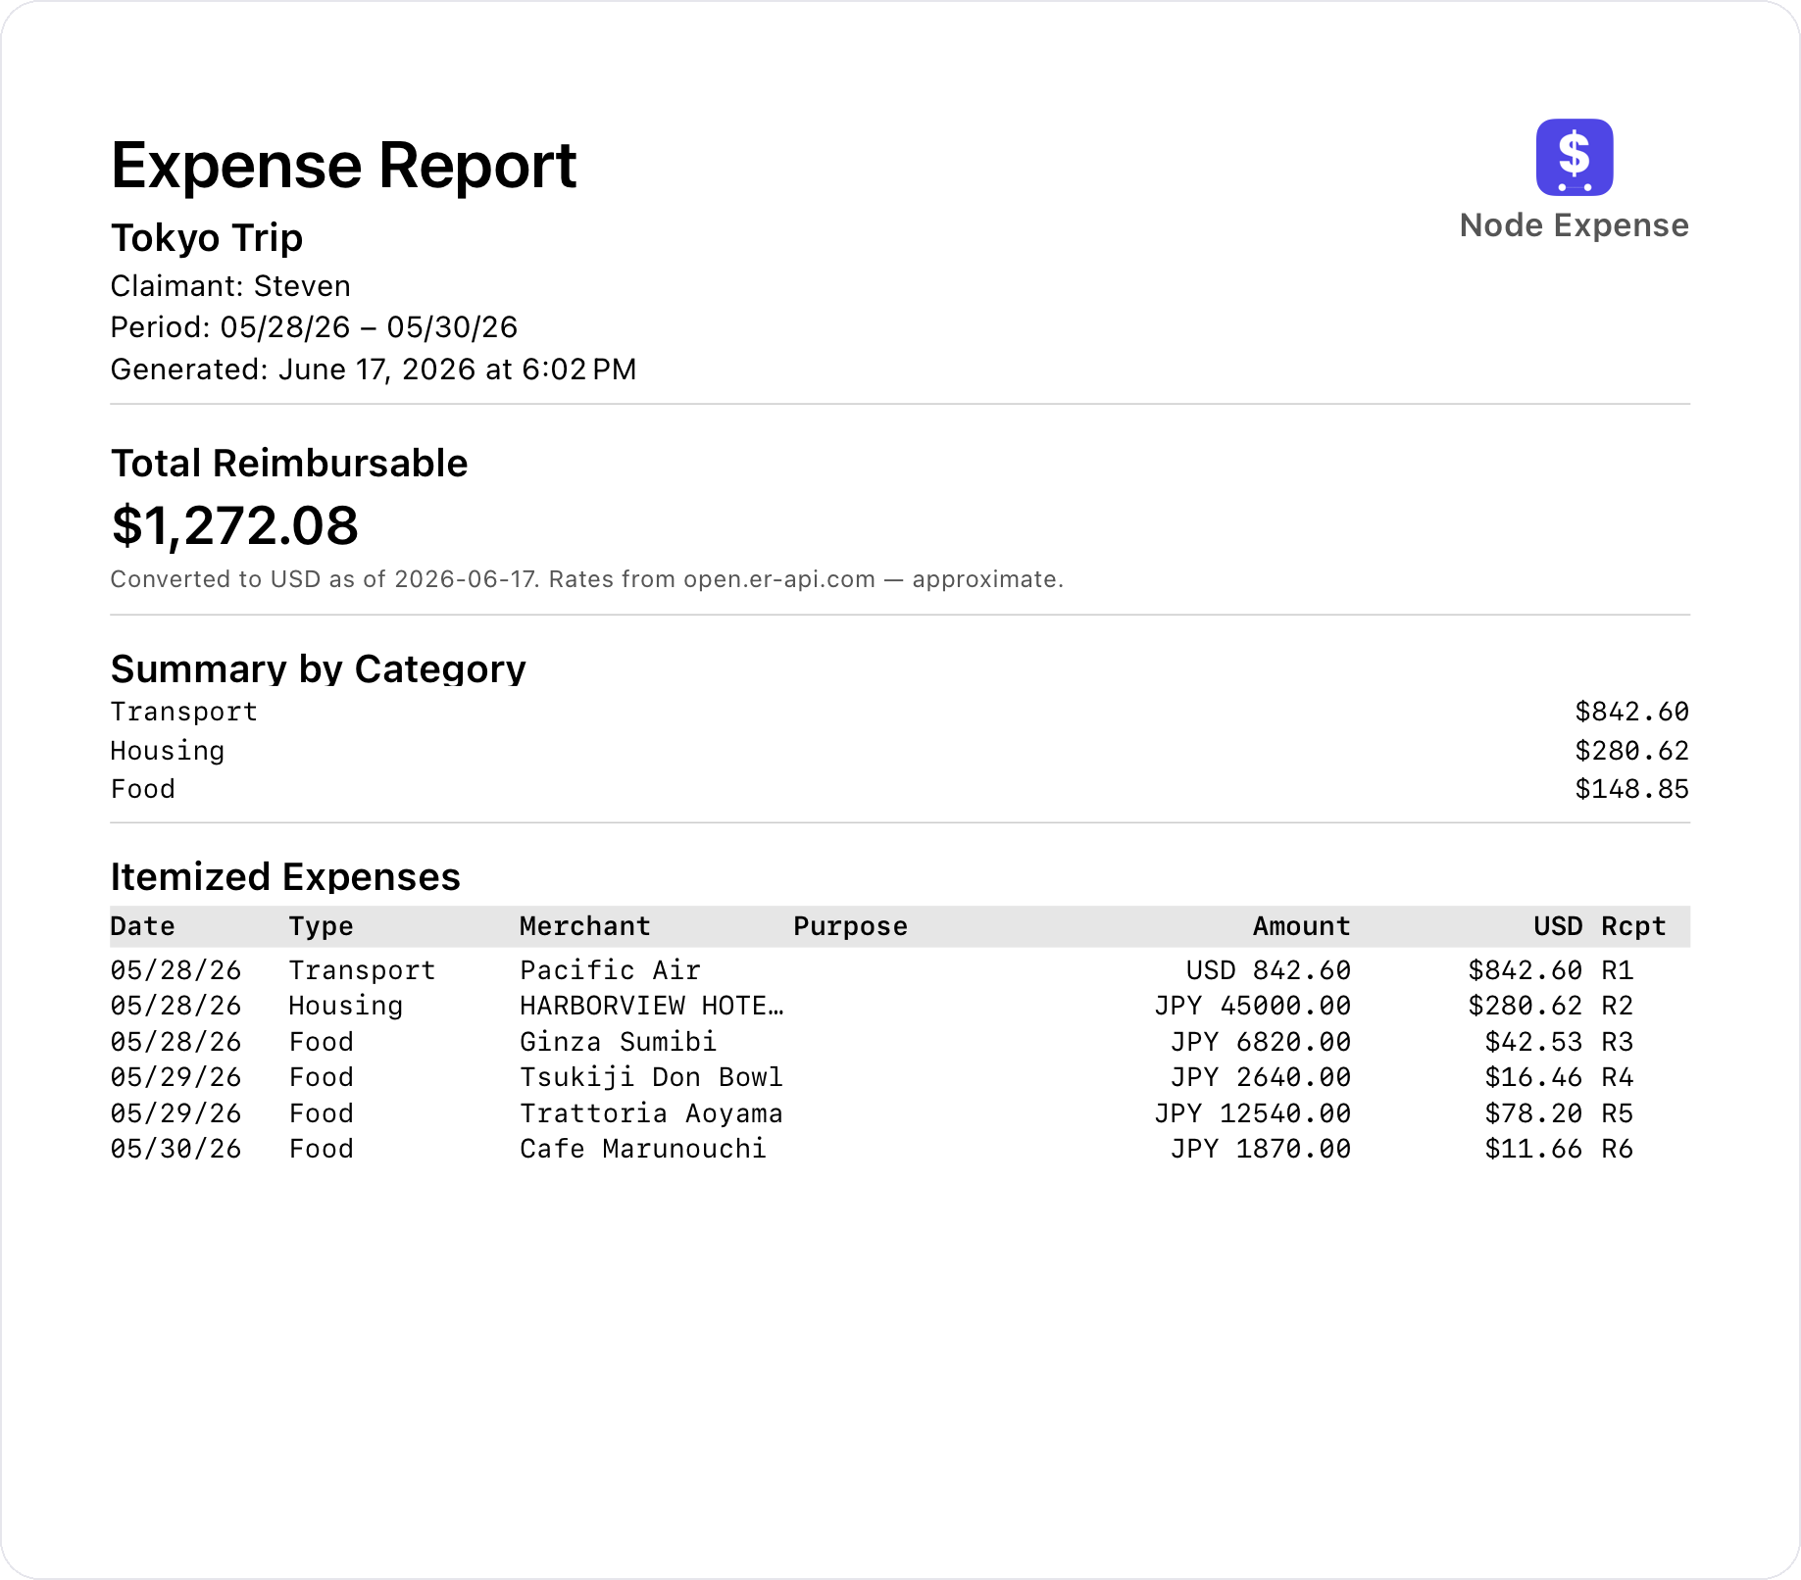Select the 'Total Reimbursable' heading
The image size is (1801, 1580).
tap(289, 464)
